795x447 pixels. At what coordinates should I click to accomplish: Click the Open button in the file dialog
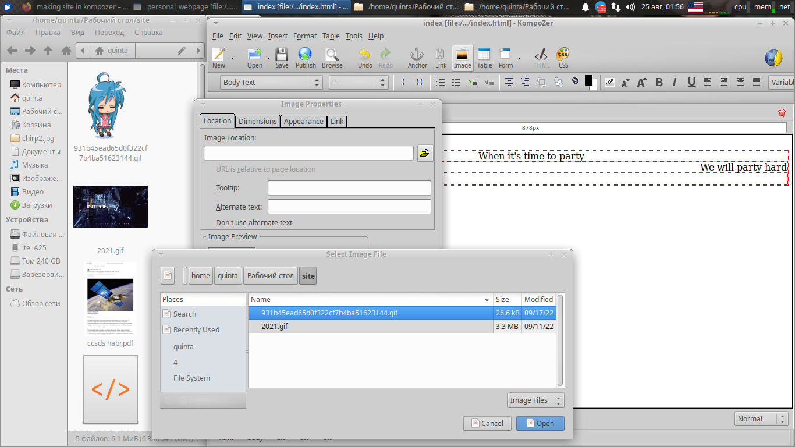tap(540, 423)
